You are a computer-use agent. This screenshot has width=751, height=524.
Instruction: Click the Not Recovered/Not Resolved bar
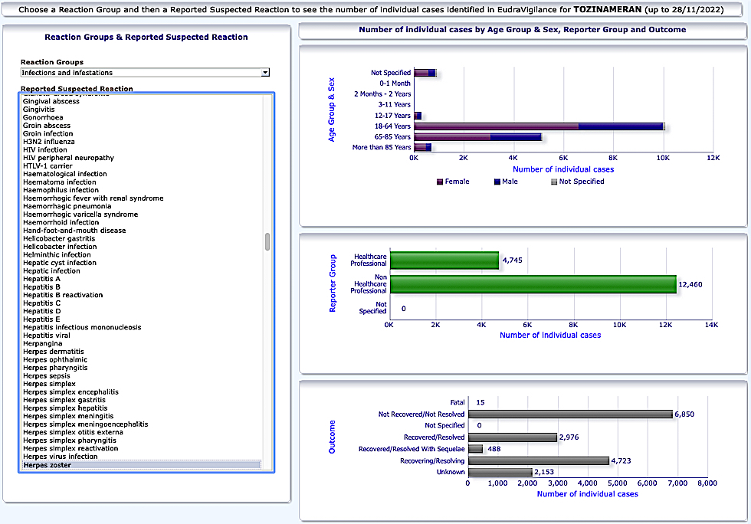click(570, 414)
